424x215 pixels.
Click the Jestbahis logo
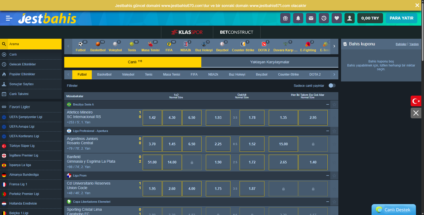(47, 18)
